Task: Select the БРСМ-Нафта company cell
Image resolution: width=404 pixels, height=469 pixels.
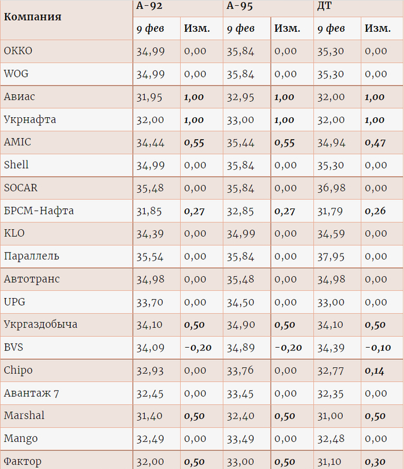Action: pos(39,211)
